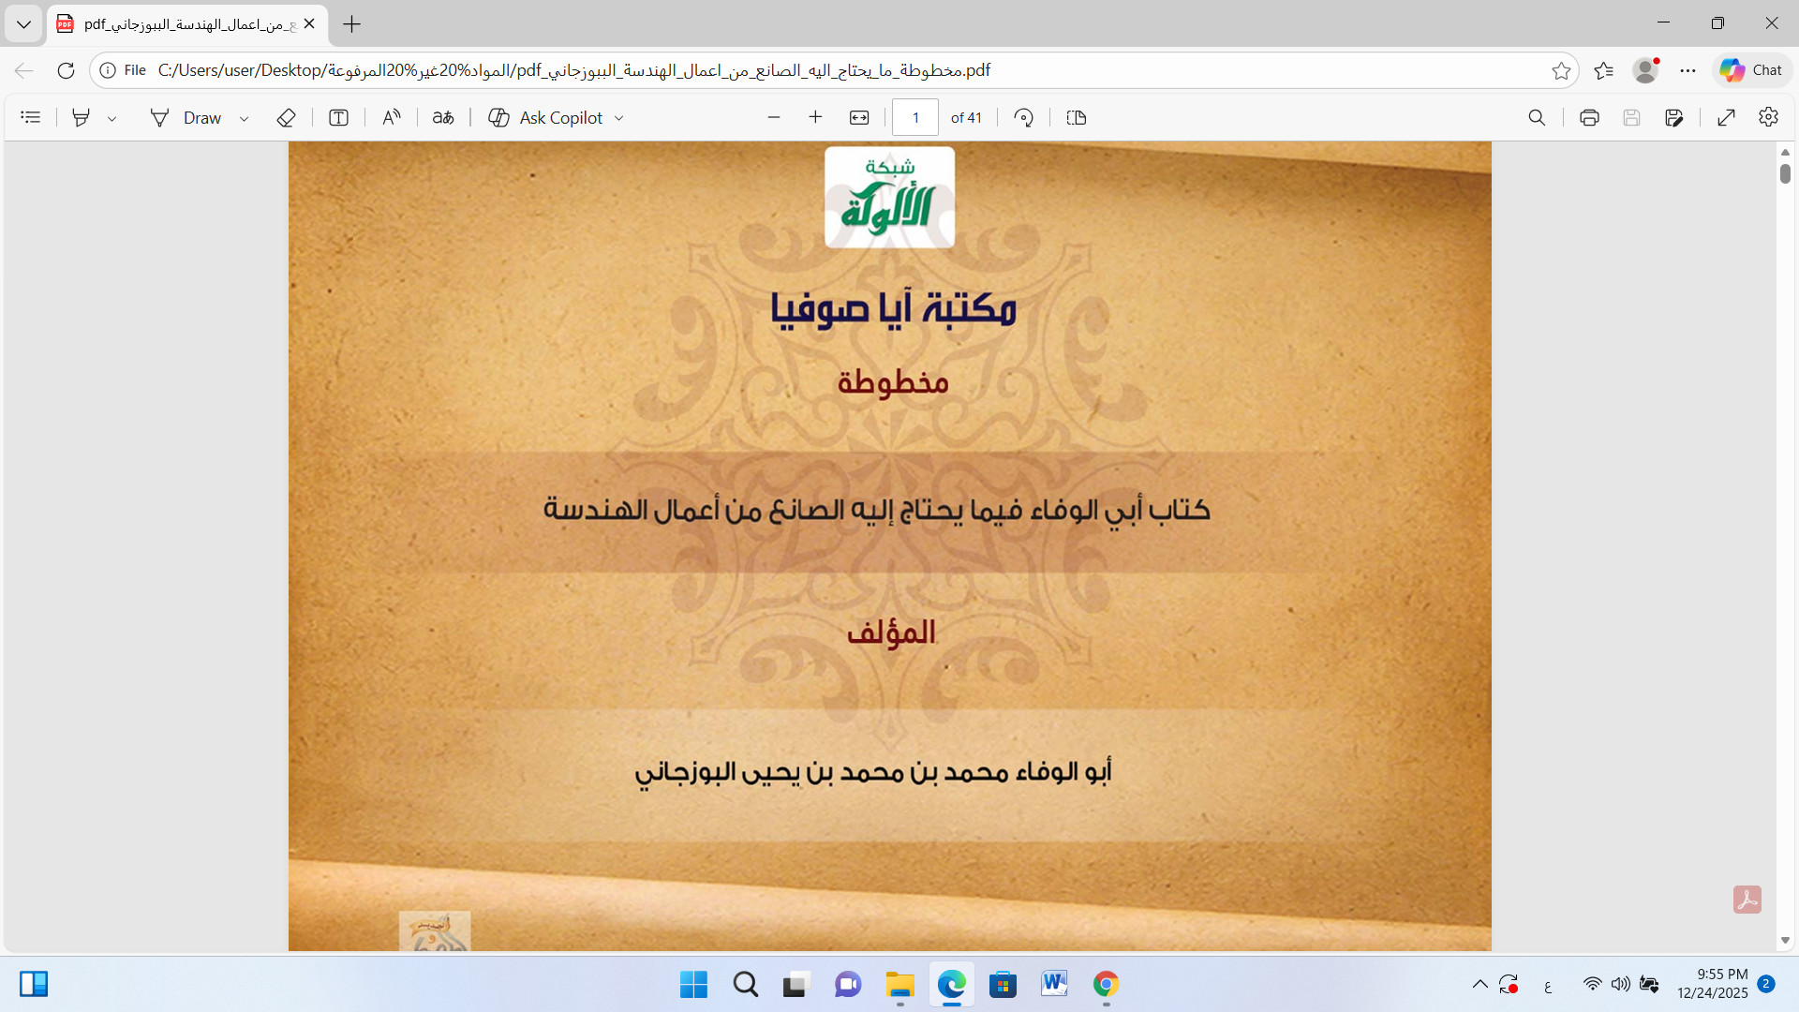Print the PDF document
This screenshot has width=1799, height=1012.
pos(1589,117)
